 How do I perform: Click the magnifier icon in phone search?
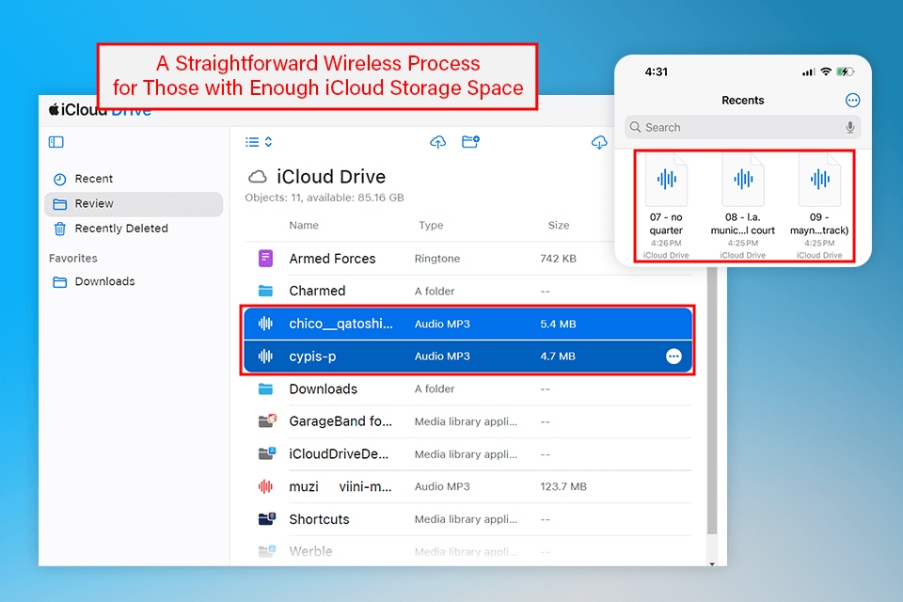click(635, 127)
